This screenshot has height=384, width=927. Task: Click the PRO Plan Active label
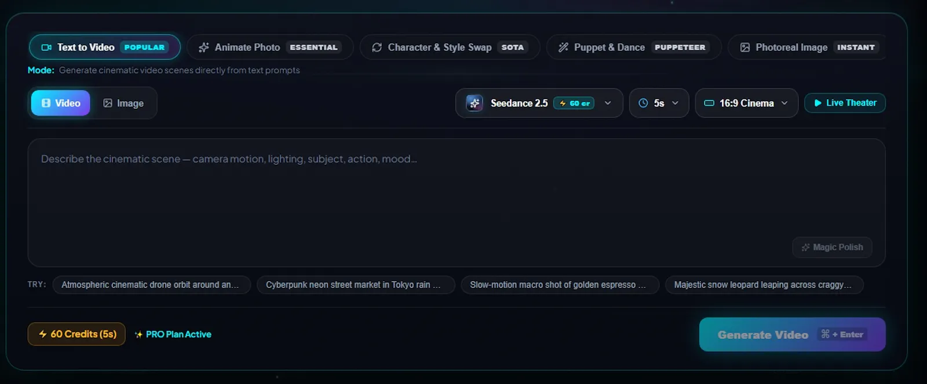(x=178, y=334)
